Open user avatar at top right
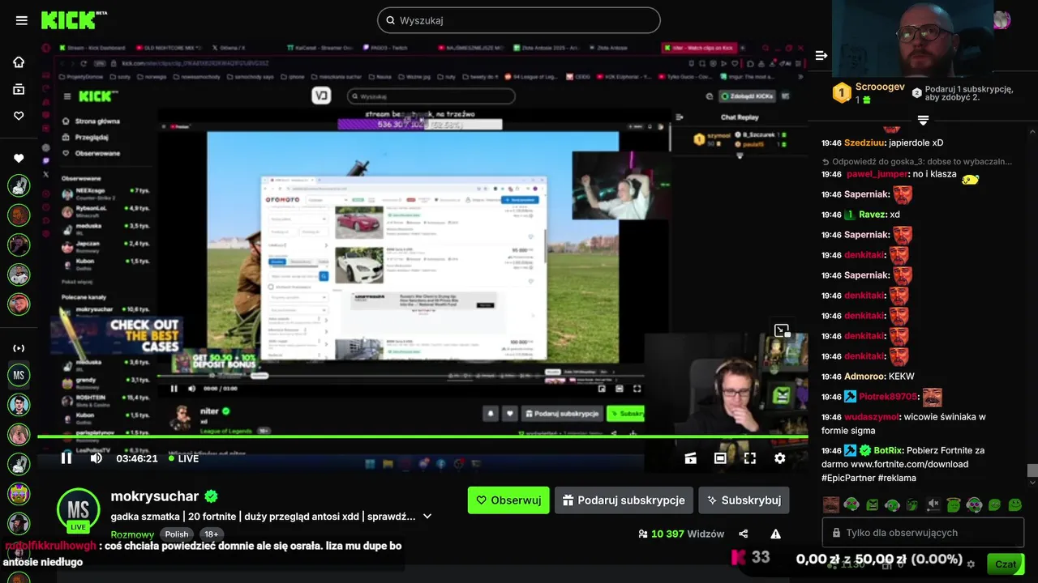This screenshot has width=1038, height=583. [1002, 20]
